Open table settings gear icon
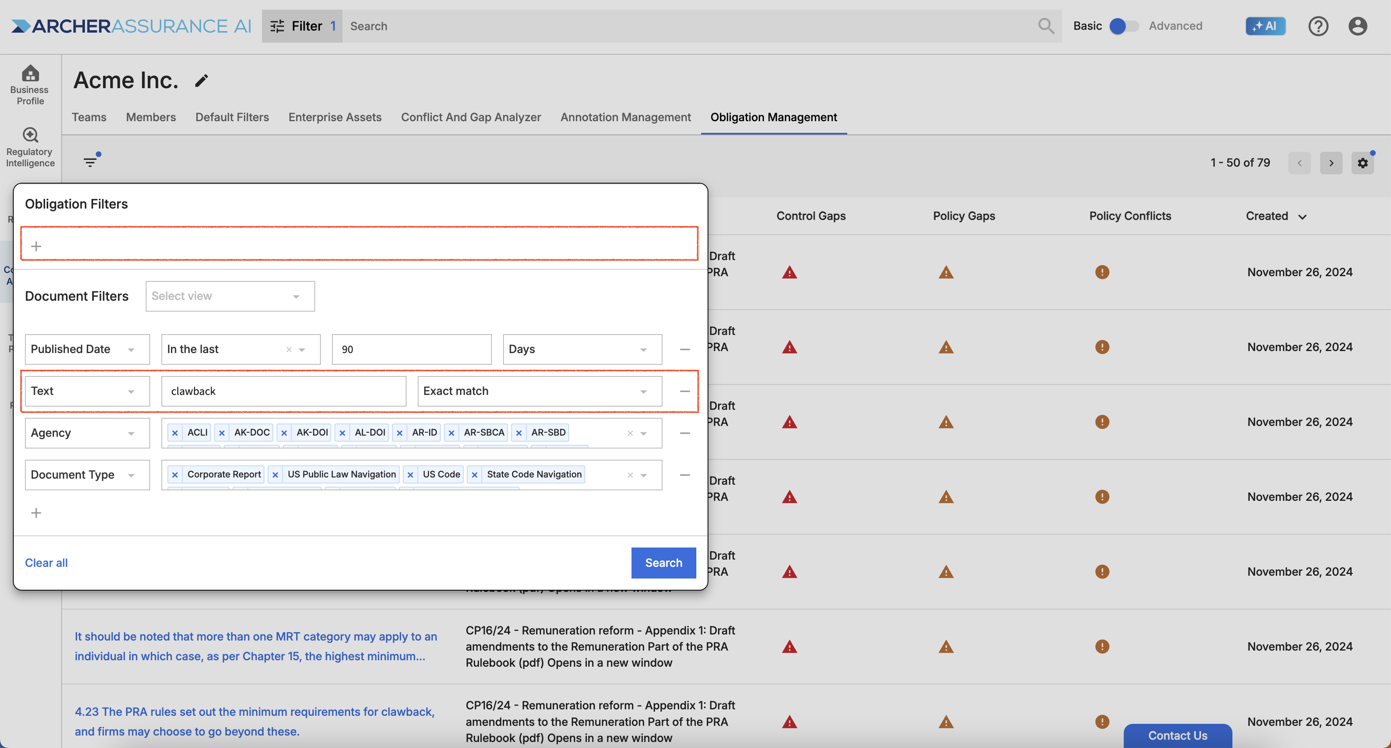1391x748 pixels. (1362, 163)
